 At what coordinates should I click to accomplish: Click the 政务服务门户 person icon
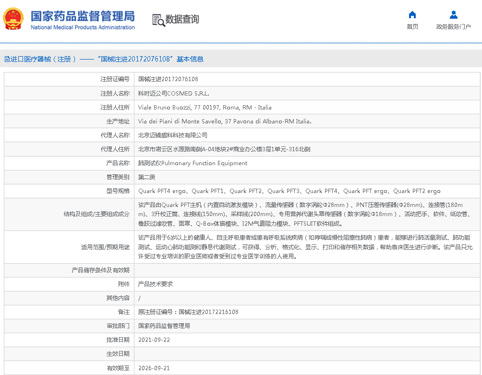pos(453,15)
